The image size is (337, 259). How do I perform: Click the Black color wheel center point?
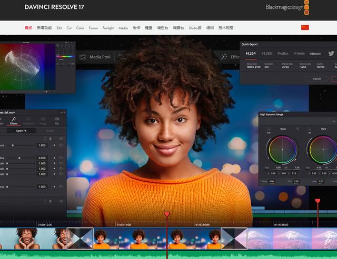tap(282, 150)
